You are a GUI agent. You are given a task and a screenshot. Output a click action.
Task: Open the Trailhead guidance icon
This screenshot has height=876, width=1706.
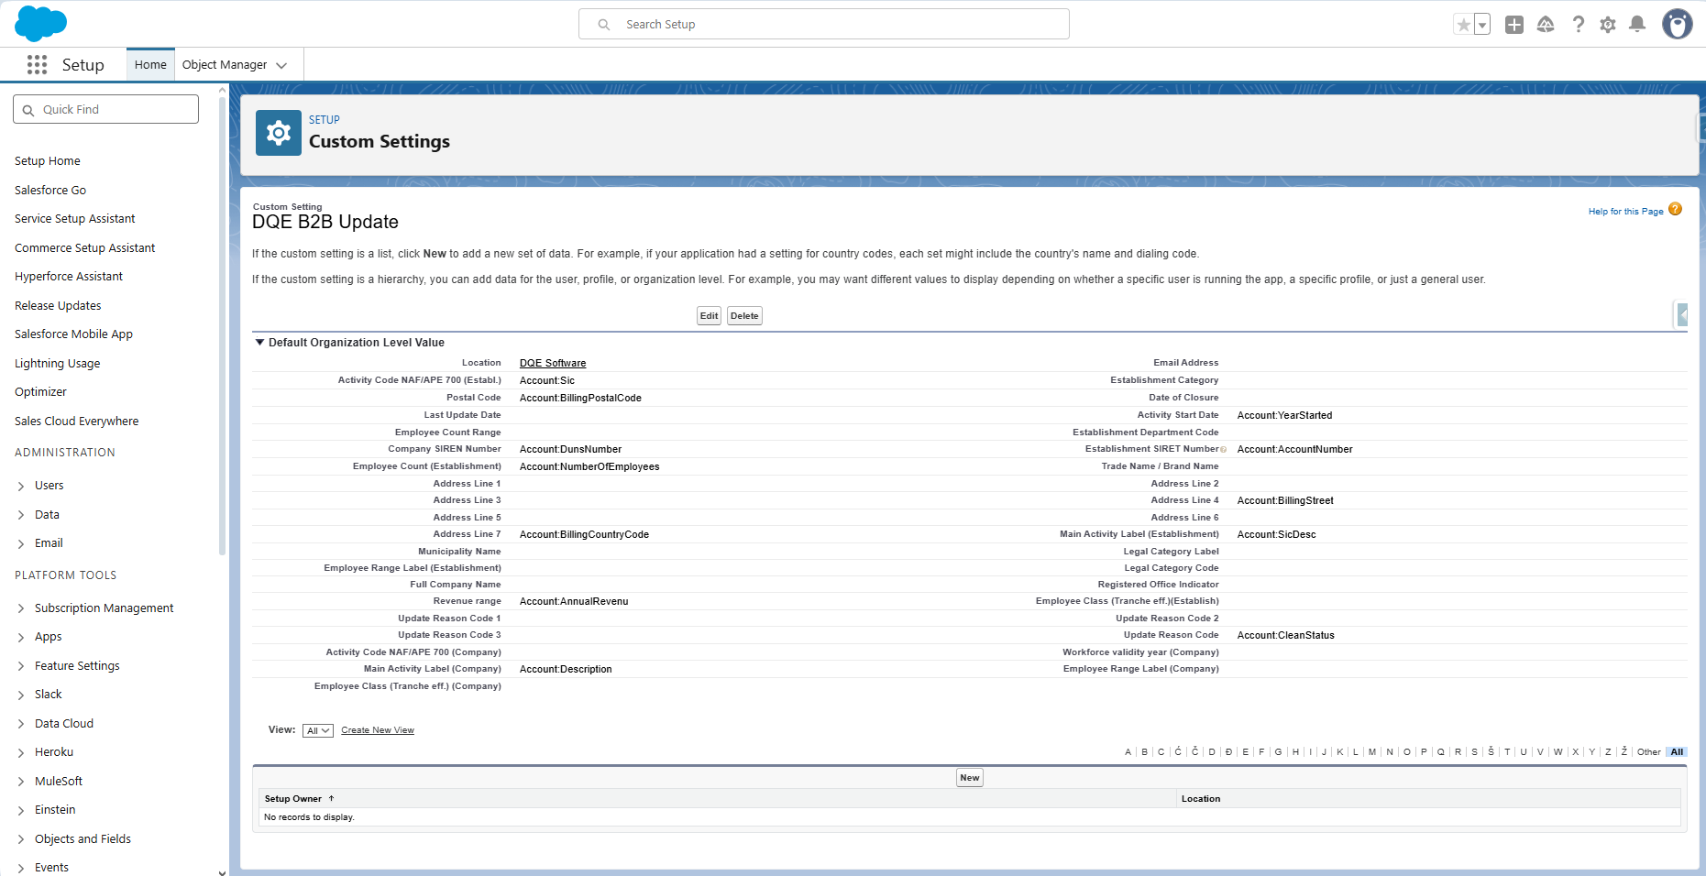tap(1546, 25)
